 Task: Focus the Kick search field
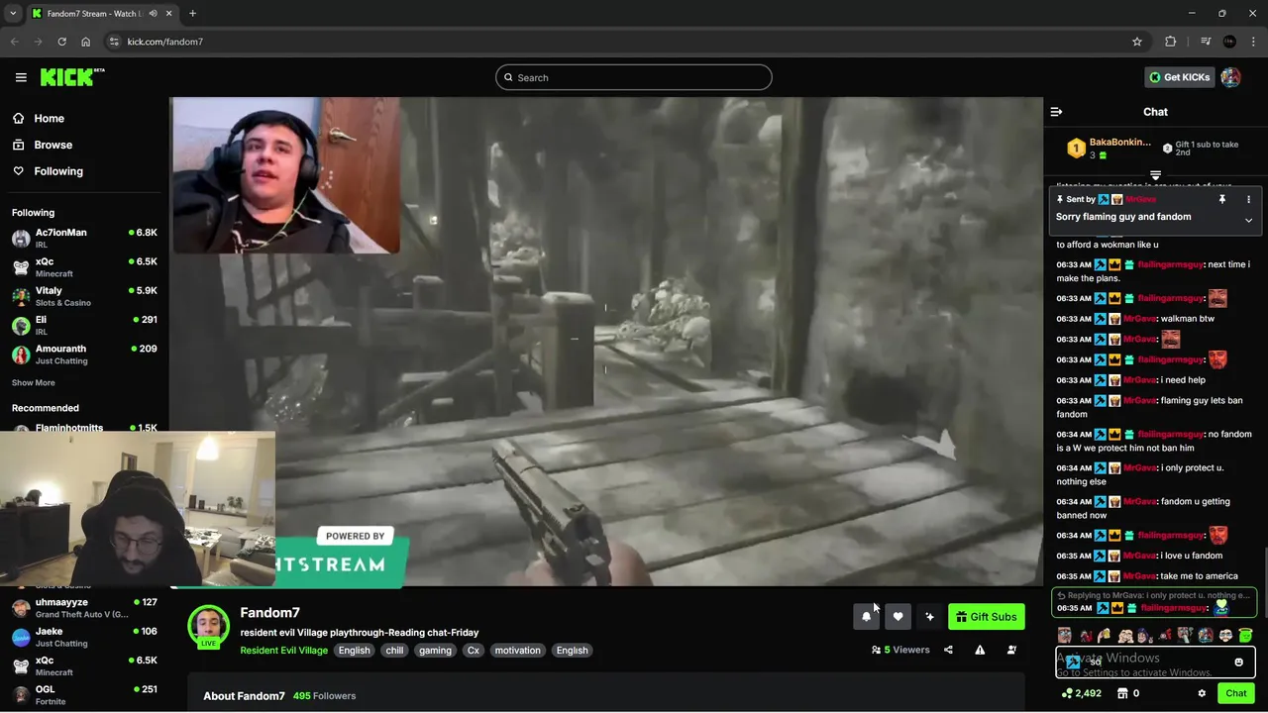click(x=634, y=77)
